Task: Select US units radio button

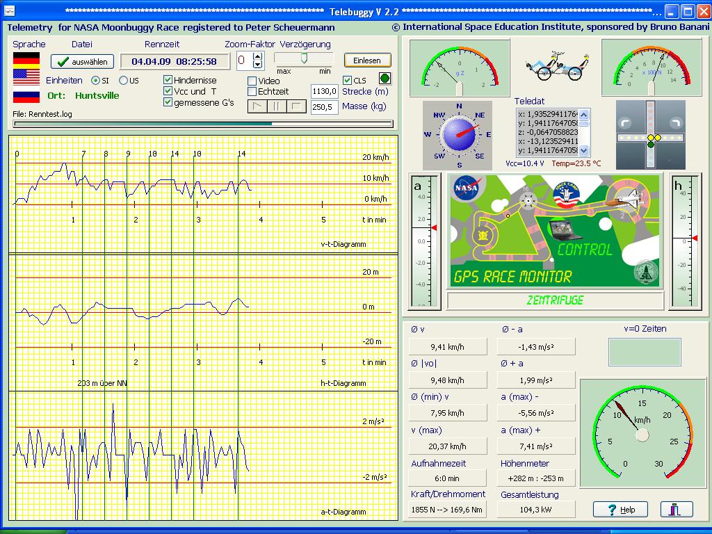Action: (123, 81)
